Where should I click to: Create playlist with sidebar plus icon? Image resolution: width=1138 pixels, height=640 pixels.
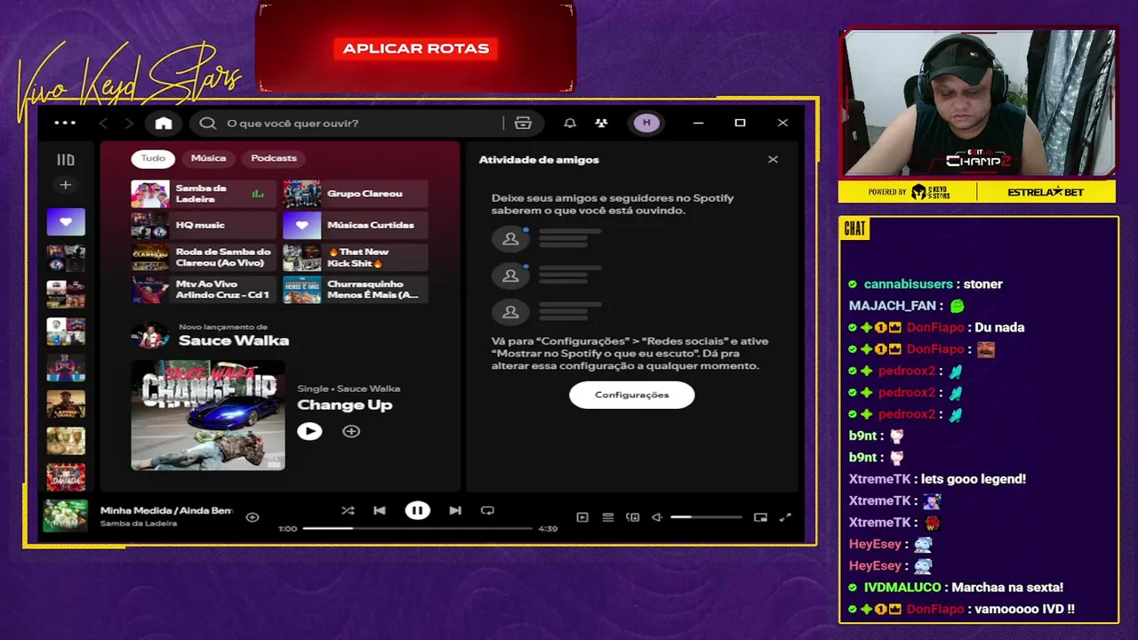[x=66, y=185]
